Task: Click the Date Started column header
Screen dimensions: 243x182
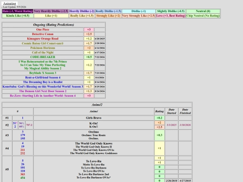Action: pos(171,111)
